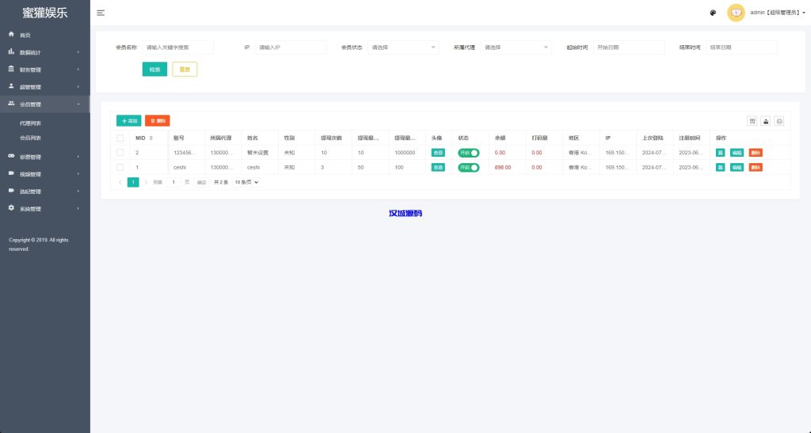Click the print table icon

coord(779,121)
